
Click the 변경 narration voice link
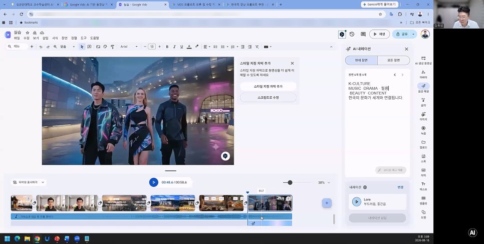(x=400, y=187)
